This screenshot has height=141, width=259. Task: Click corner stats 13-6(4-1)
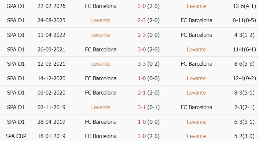tap(244, 6)
